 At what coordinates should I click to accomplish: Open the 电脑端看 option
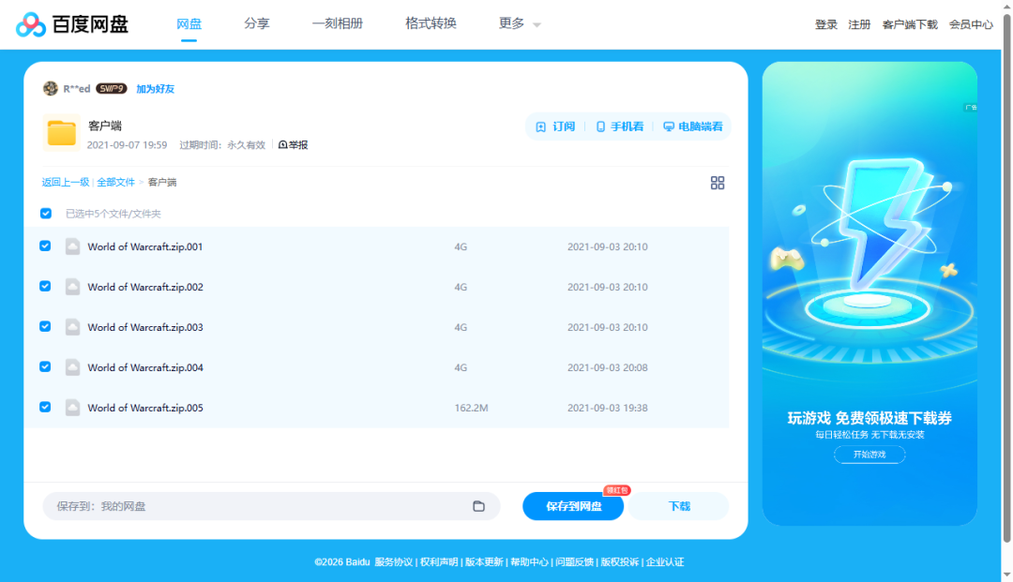(692, 127)
